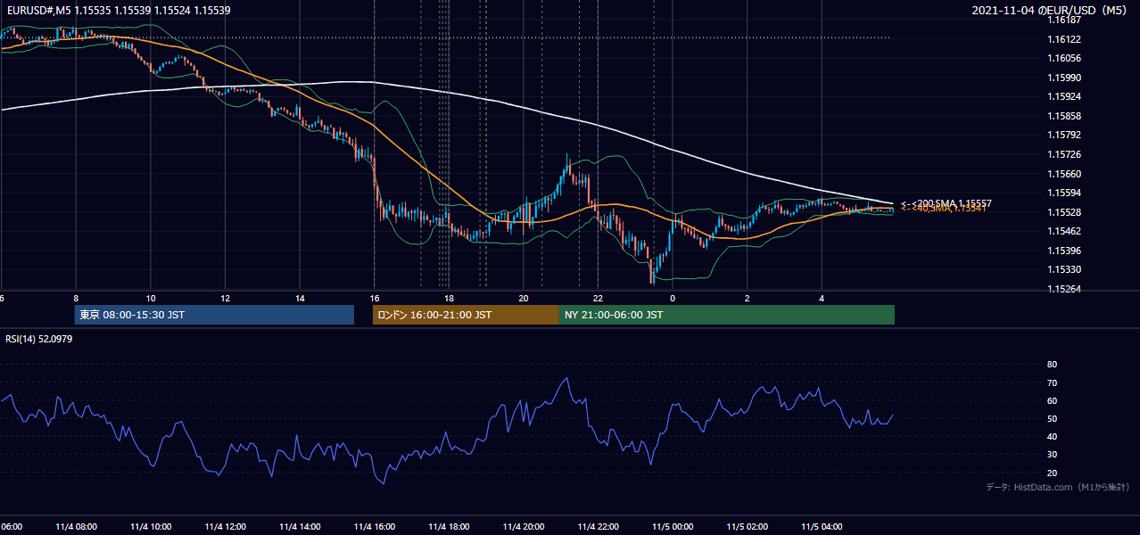Click the 2021-11-04 EUR/USD (M5) chart title
1140x535 pixels.
tap(1051, 10)
